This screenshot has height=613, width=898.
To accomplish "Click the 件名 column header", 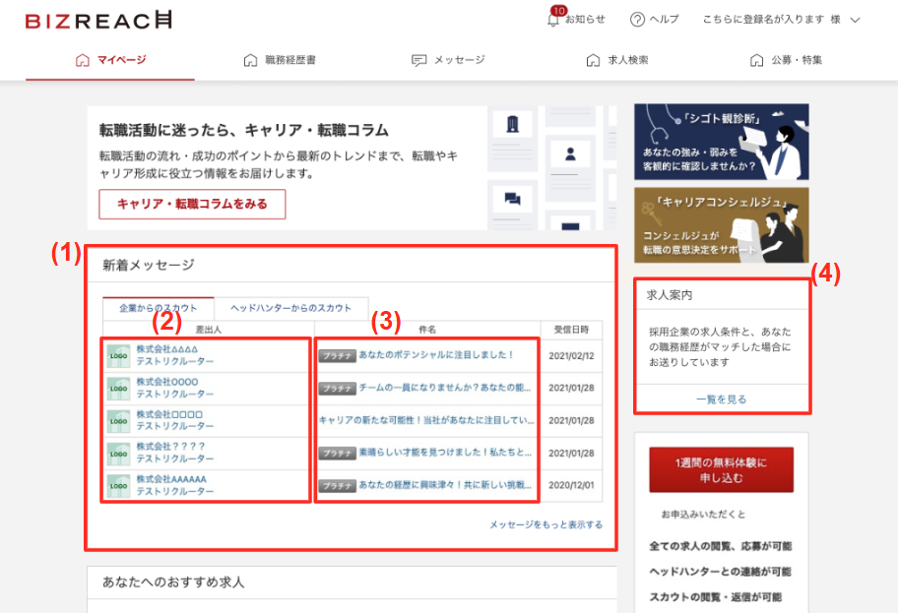I will coord(427,329).
